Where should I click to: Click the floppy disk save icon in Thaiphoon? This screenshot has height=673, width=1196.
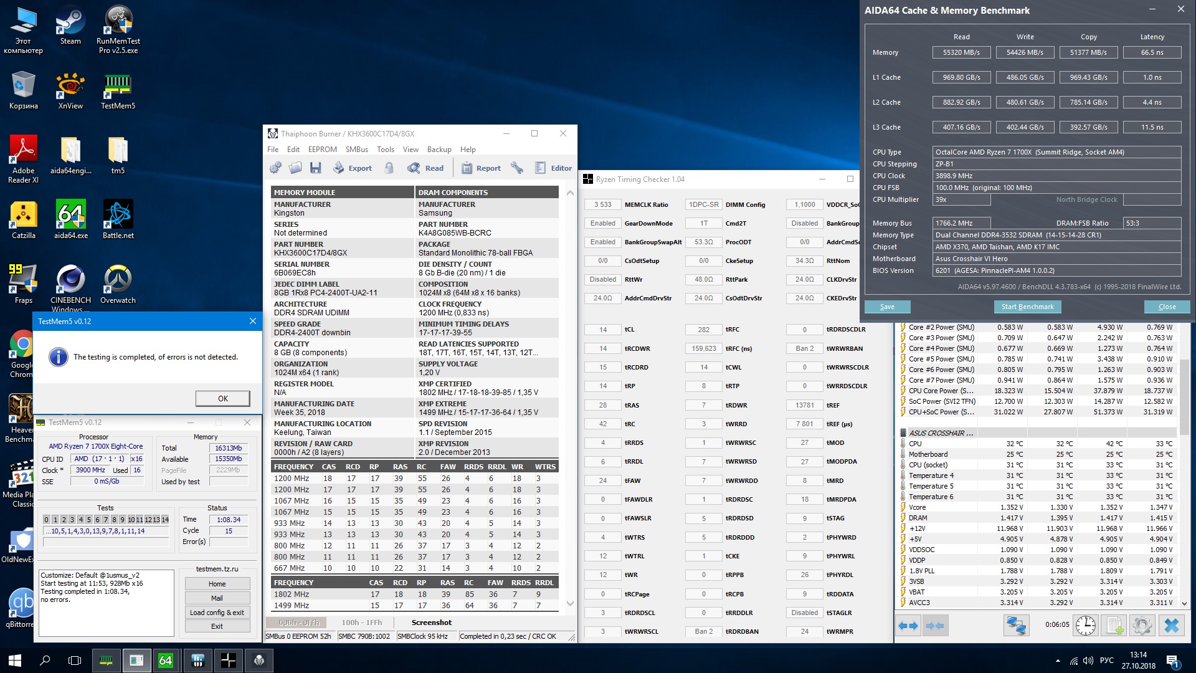click(x=315, y=168)
